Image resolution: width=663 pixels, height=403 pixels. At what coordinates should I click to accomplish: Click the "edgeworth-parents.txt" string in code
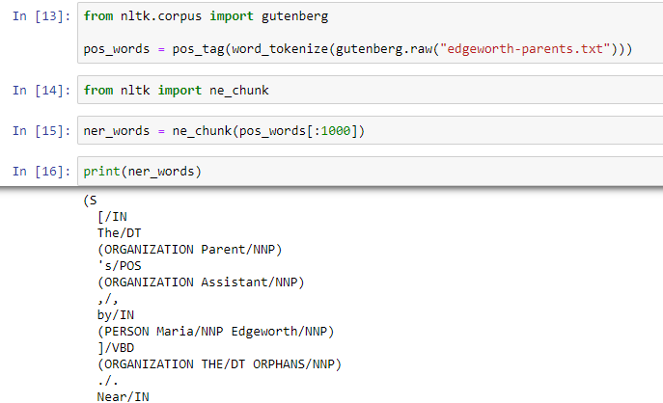tap(531, 49)
